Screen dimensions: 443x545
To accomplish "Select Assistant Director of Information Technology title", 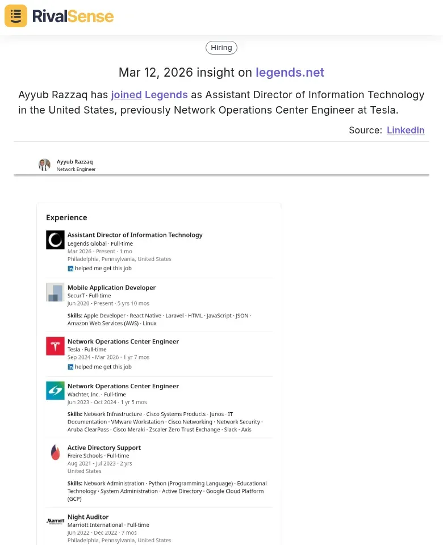I will 135,235.
